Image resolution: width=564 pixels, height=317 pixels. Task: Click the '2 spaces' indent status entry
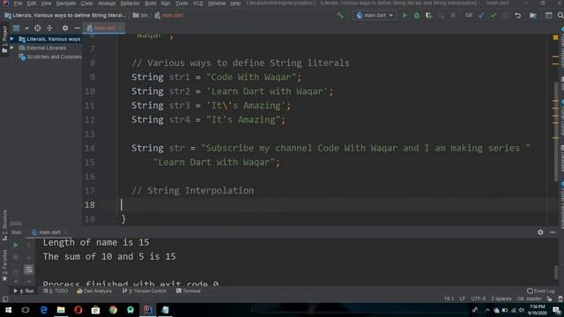(501, 299)
